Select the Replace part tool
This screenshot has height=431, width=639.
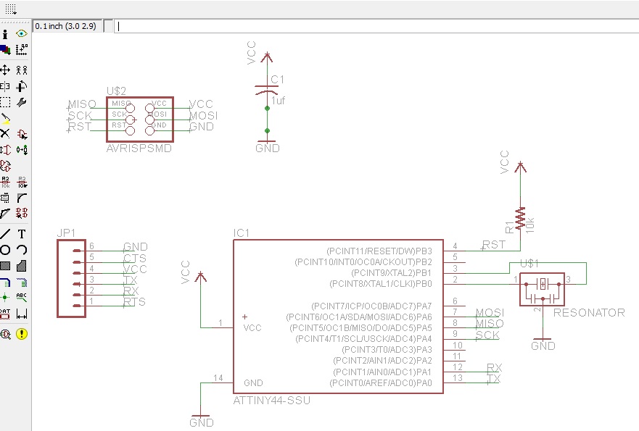tap(22, 150)
